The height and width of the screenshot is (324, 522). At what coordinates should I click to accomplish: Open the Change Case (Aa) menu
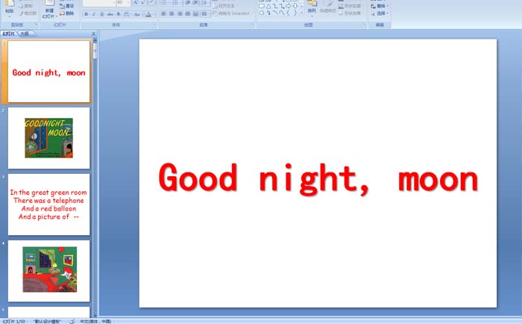click(x=136, y=14)
